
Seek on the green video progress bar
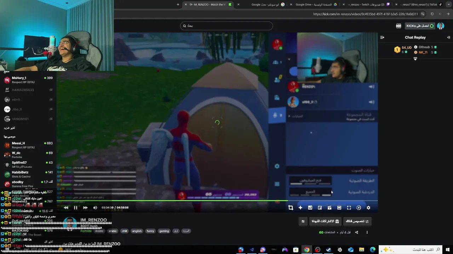click(x=217, y=201)
